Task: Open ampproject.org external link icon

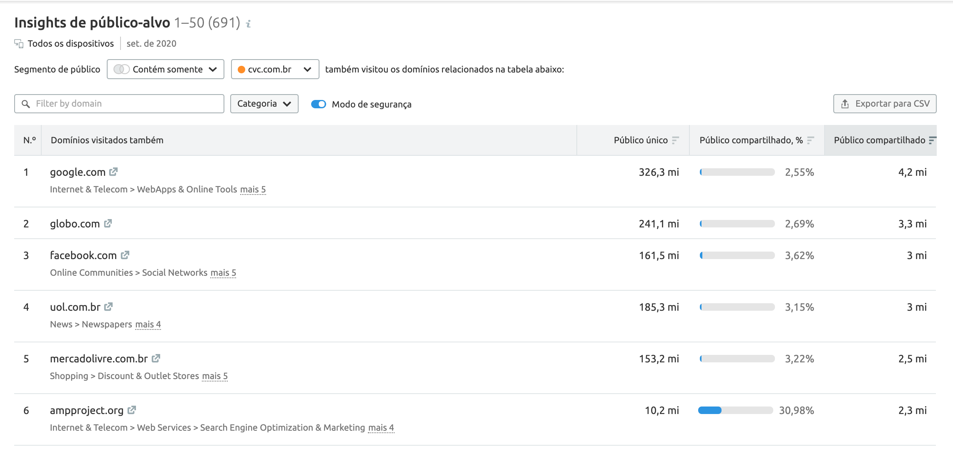Action: [x=132, y=410]
